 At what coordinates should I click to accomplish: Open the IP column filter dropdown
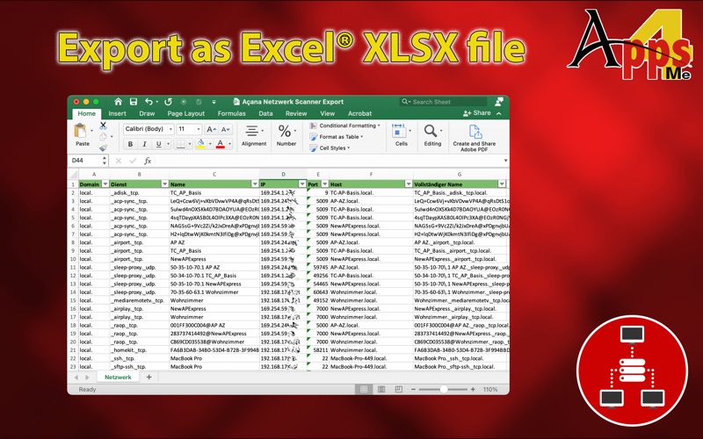click(302, 184)
